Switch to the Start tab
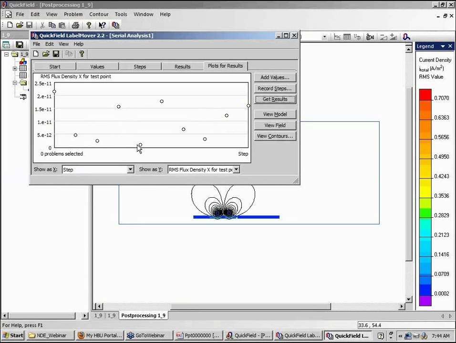The height and width of the screenshot is (343, 456). click(55, 67)
